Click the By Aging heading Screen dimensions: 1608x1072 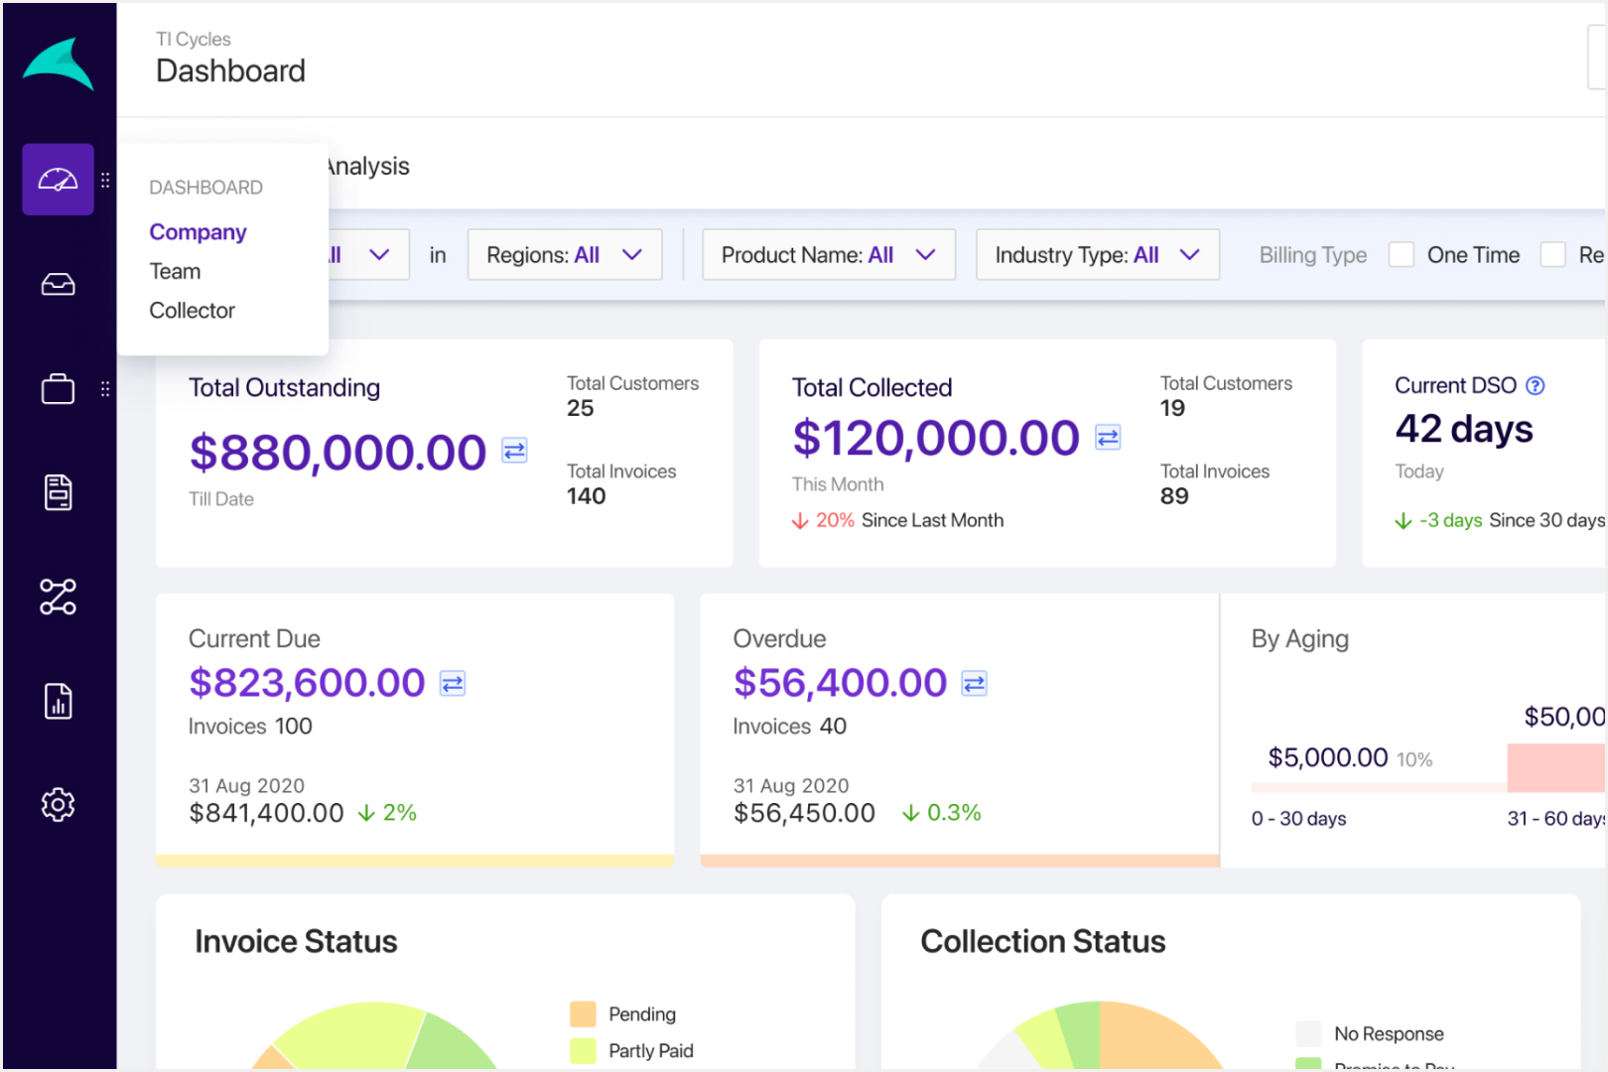pos(1300,639)
